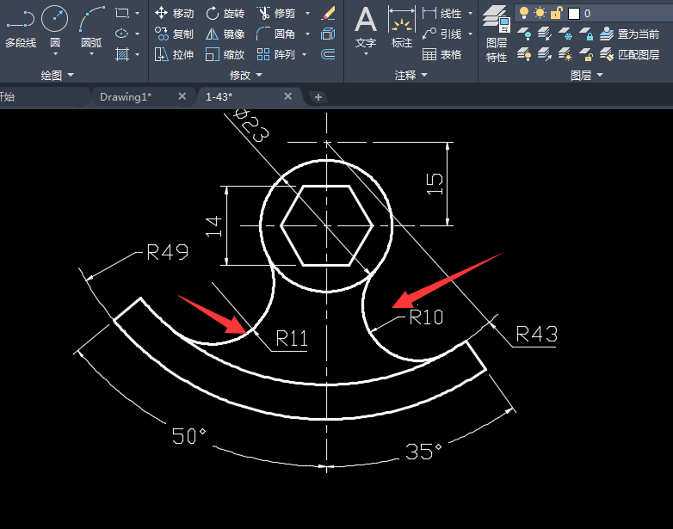Viewport: 673px width, 529px height.
Task: Open Fillet (圆角) dropdown arrow
Action: (x=307, y=34)
